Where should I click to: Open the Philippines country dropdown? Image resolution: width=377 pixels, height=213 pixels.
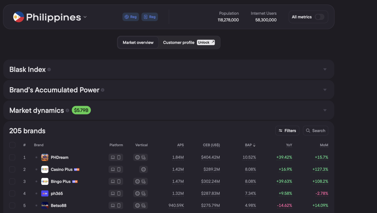coord(85,17)
